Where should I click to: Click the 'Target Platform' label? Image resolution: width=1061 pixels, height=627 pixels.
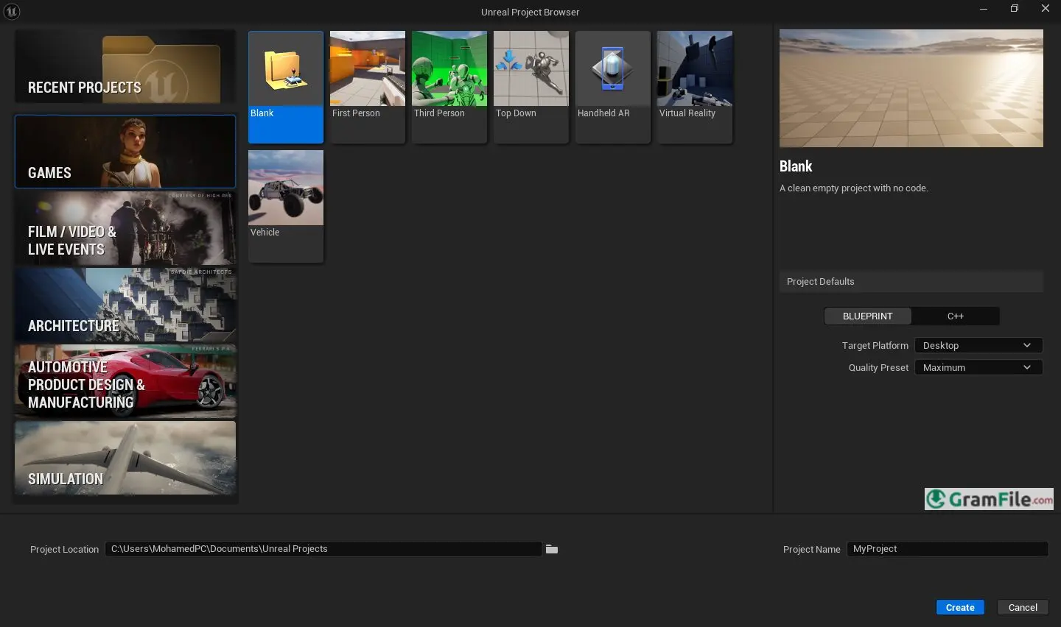point(875,345)
